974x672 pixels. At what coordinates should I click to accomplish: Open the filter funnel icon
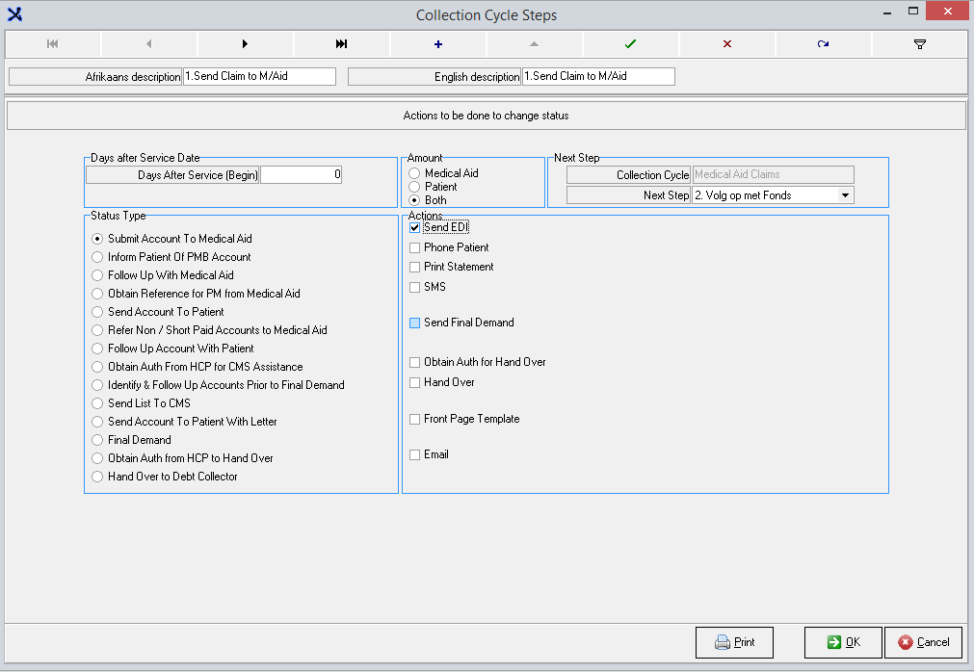tap(919, 44)
